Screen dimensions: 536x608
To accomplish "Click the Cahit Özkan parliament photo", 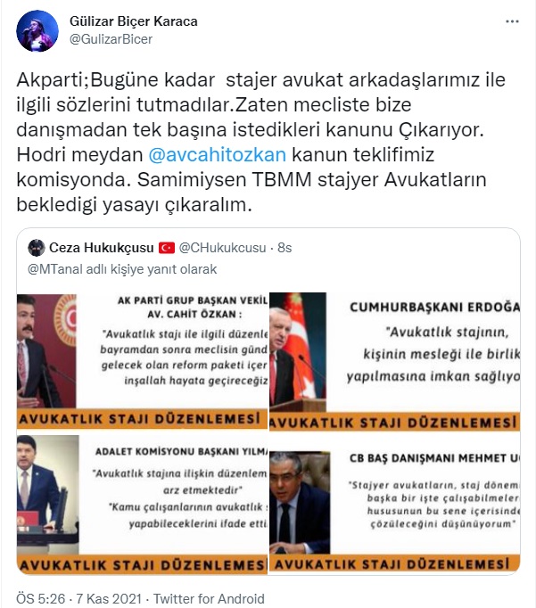I will pos(46,350).
